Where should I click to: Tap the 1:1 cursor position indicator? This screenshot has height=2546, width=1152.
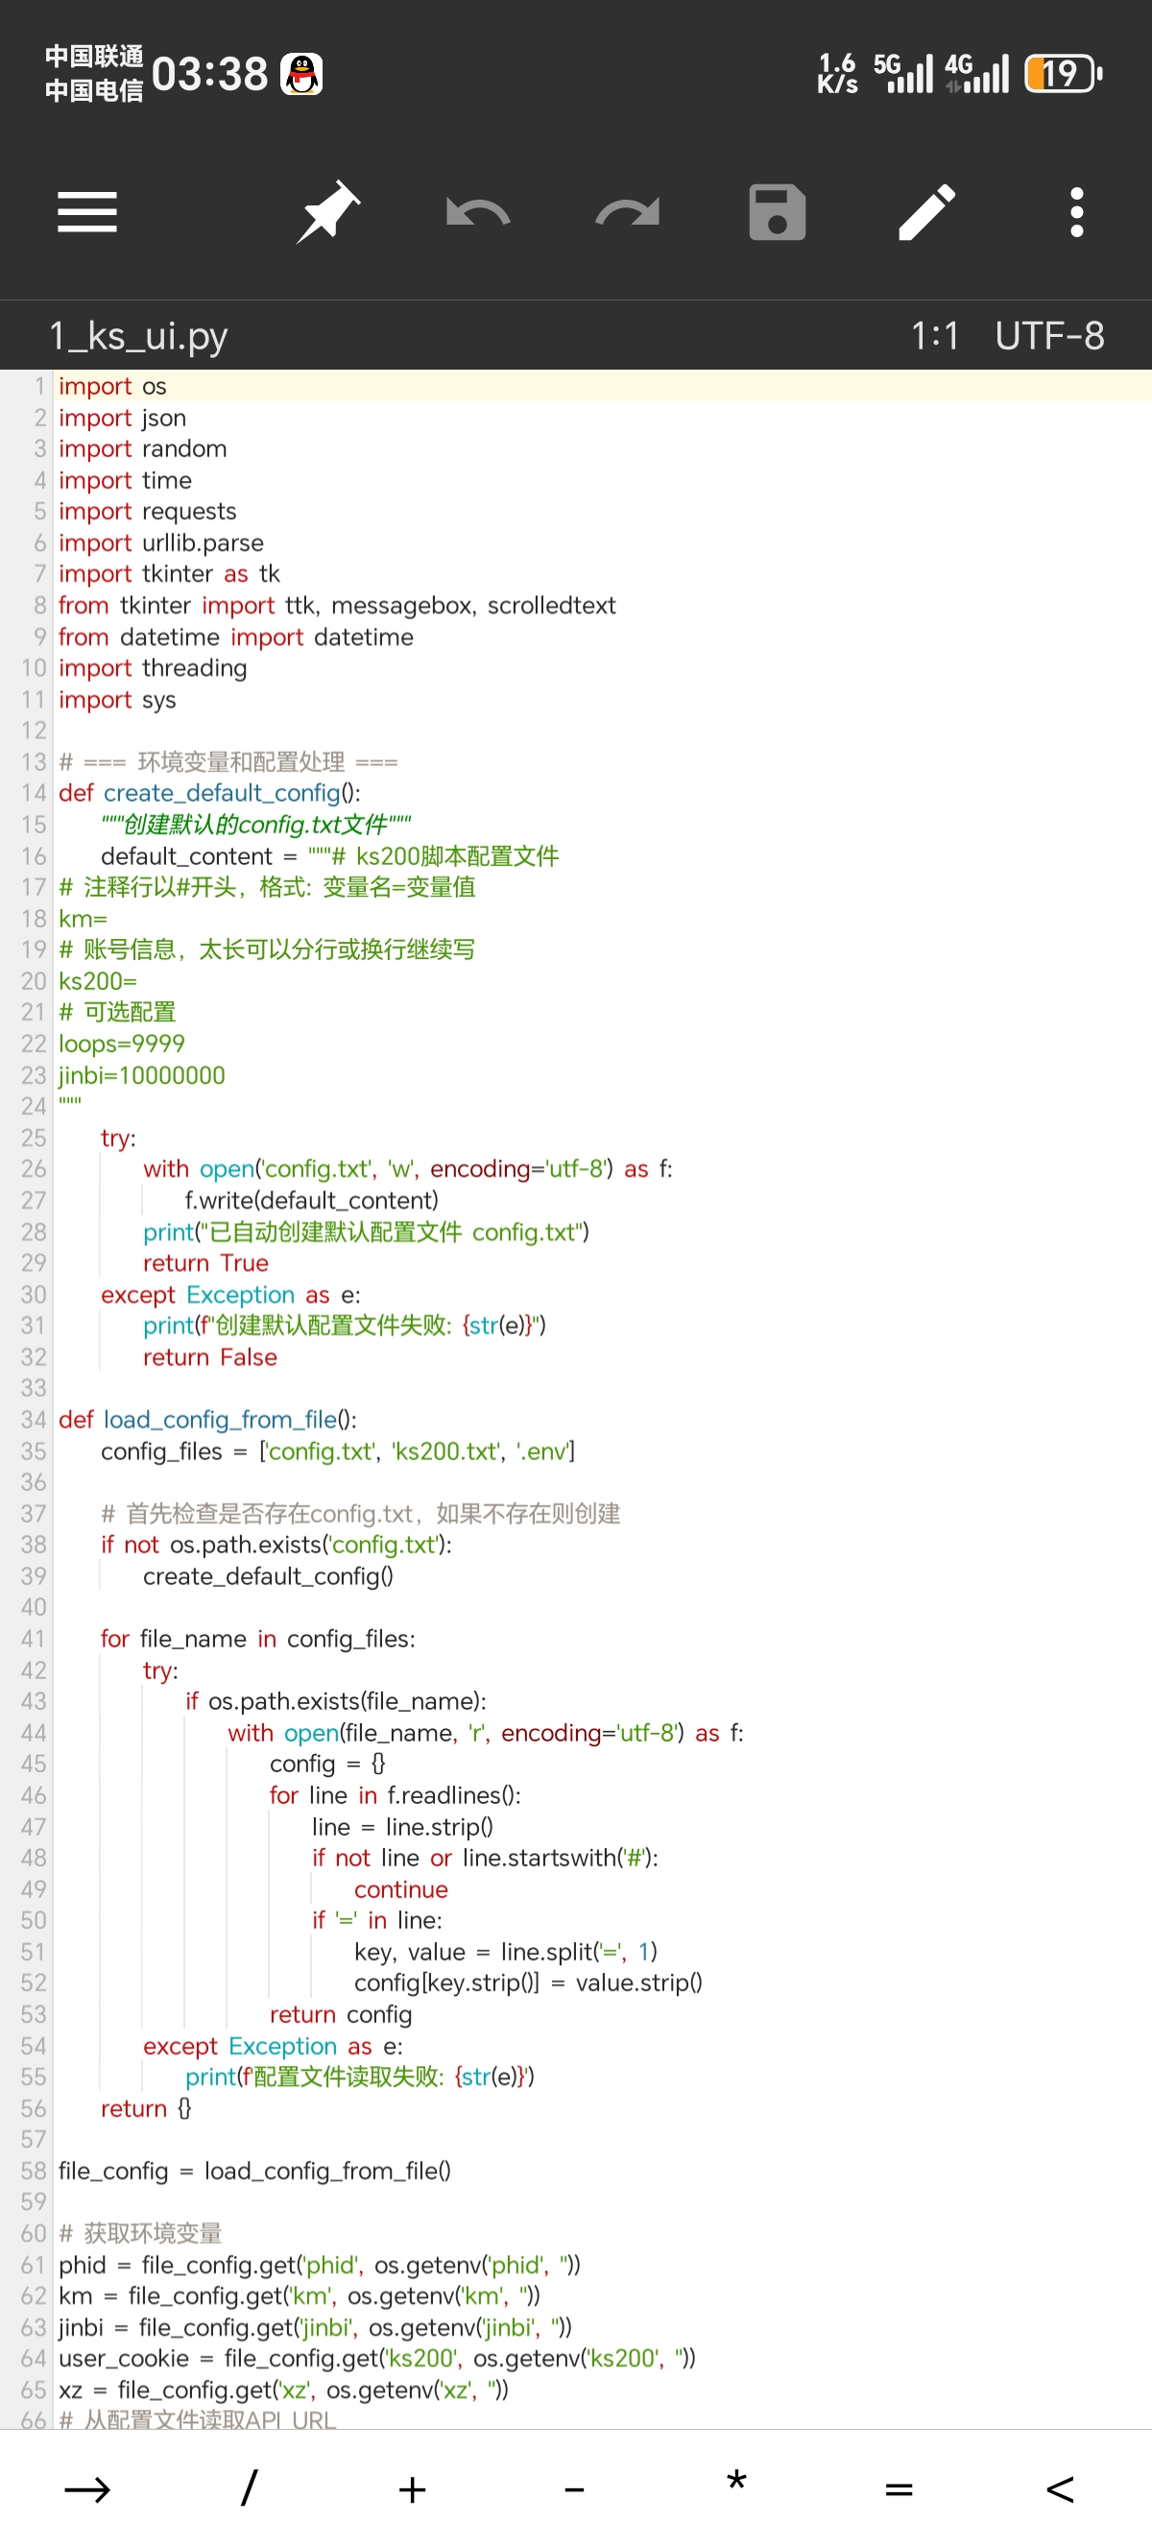pos(934,336)
